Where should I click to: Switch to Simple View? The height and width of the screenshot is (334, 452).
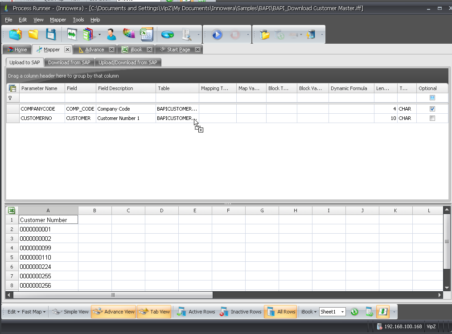[x=70, y=312]
